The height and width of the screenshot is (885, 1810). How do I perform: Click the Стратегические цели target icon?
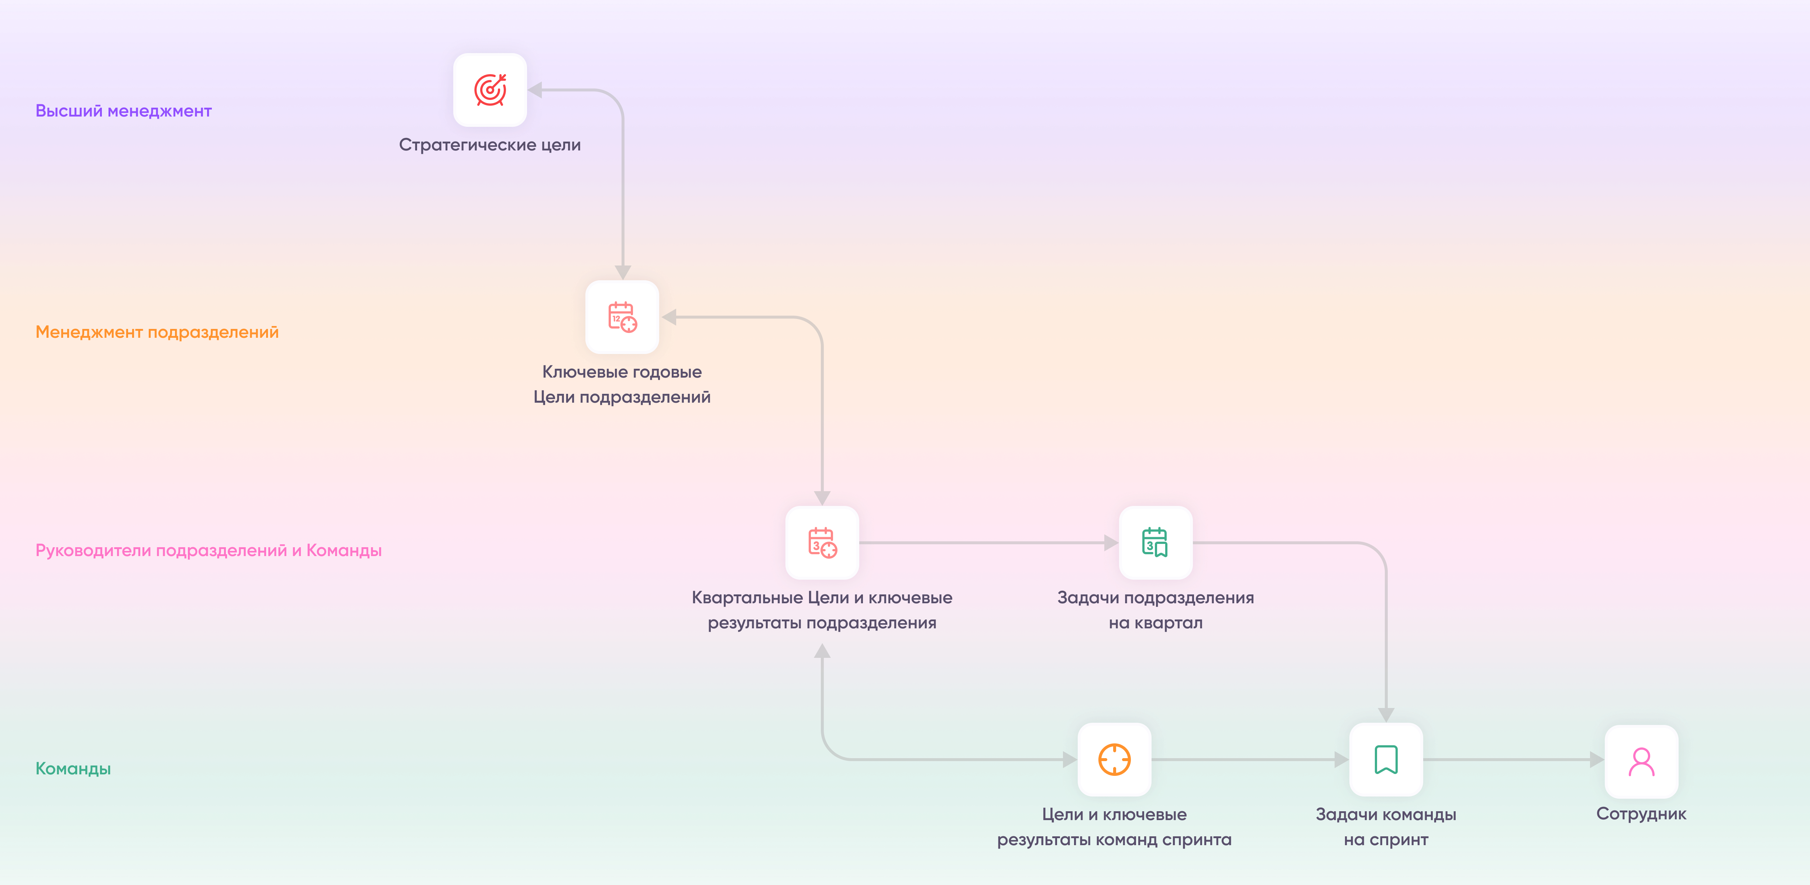(x=490, y=90)
